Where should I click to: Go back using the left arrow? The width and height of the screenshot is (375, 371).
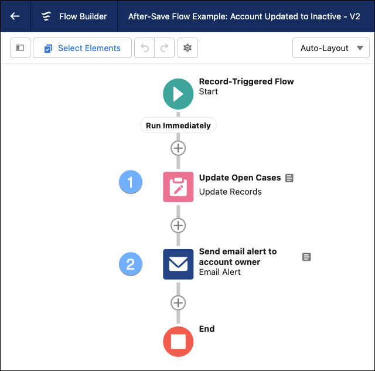tap(15, 16)
